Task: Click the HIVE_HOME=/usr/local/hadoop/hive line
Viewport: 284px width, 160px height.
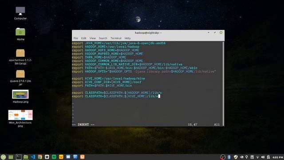Action: pos(108,79)
